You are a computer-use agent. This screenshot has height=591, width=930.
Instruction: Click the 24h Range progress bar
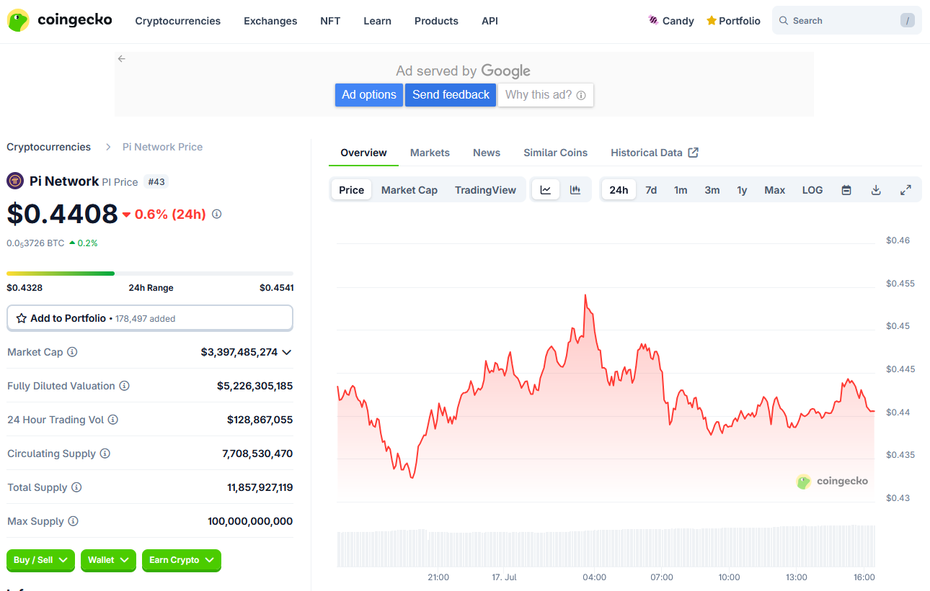click(x=150, y=274)
